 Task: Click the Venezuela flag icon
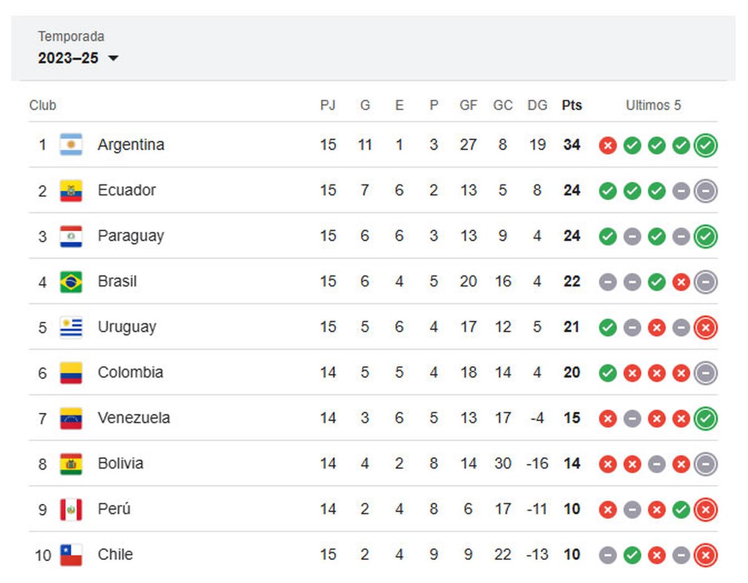click(x=71, y=418)
